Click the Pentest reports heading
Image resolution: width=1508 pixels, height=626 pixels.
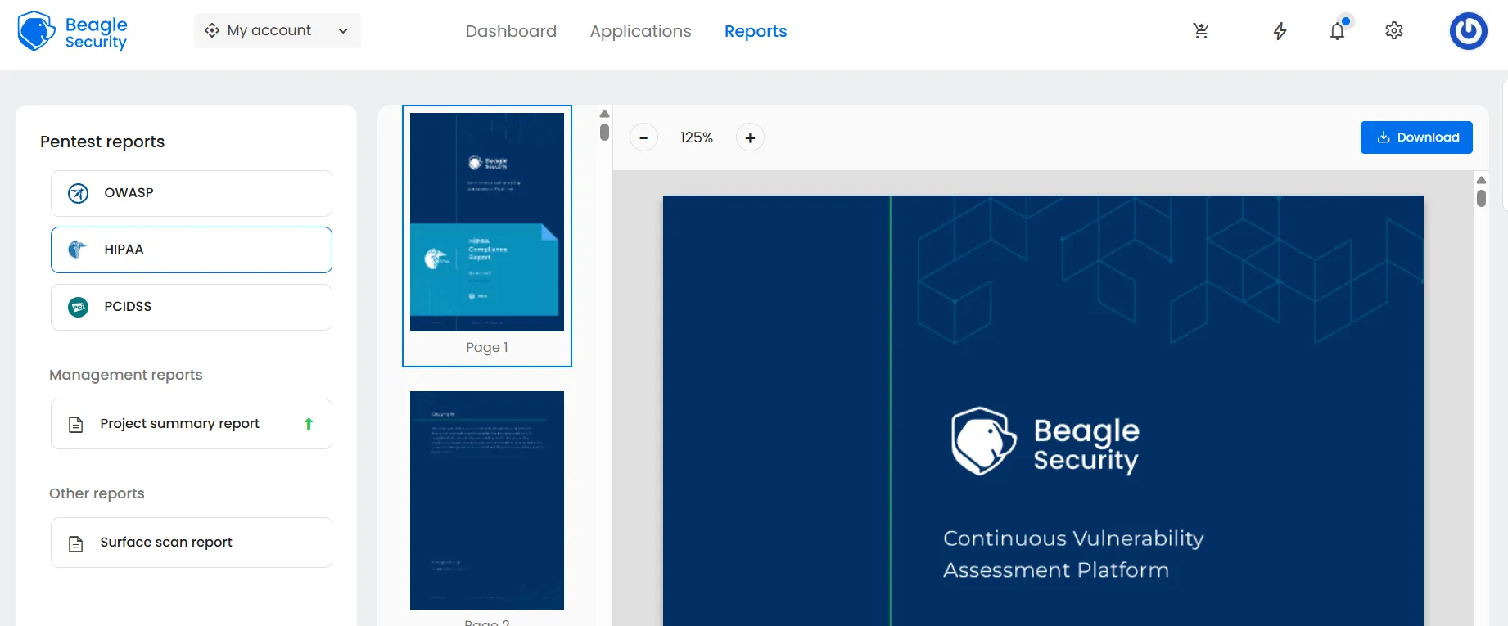point(102,142)
